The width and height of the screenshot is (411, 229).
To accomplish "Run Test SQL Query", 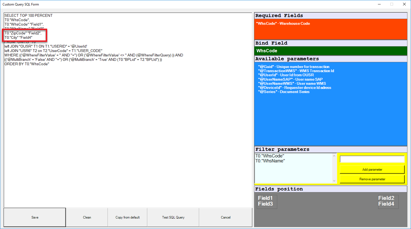I will (x=173, y=217).
